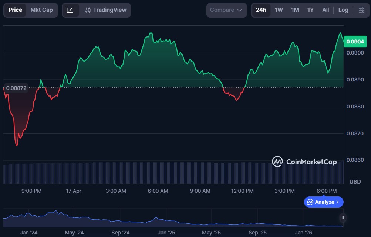Click Jan '25 on the overview timeline
The width and height of the screenshot is (371, 237).
pyautogui.click(x=166, y=233)
